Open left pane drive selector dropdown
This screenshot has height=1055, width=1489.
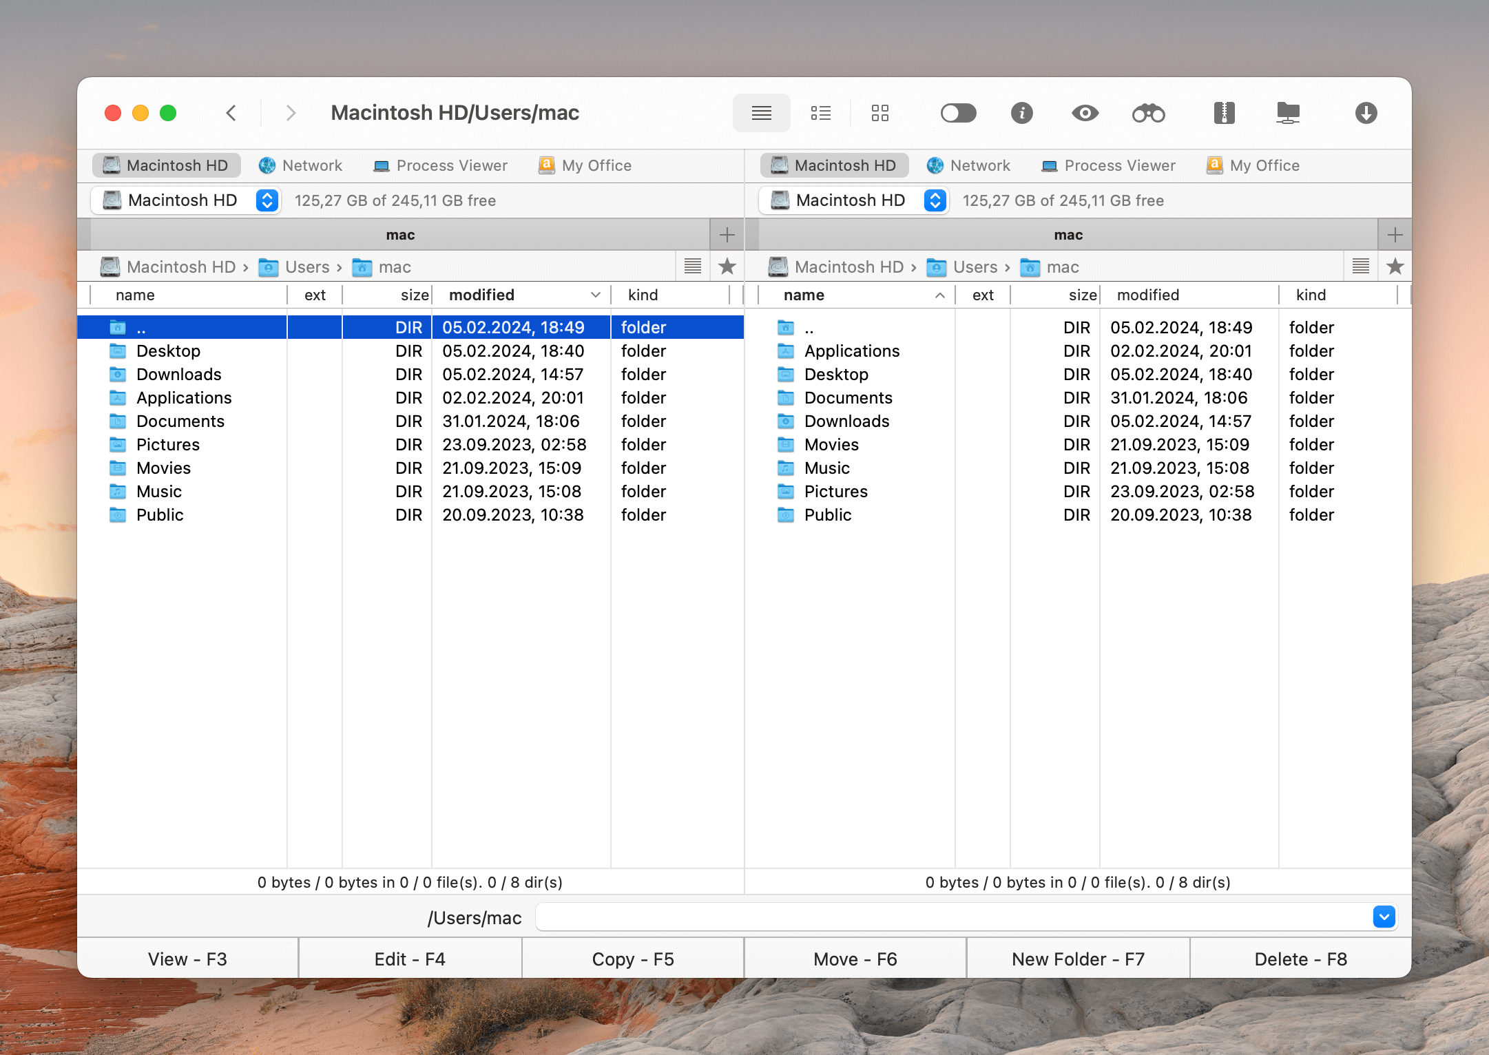(185, 200)
